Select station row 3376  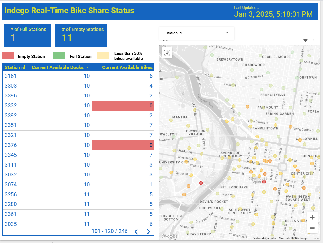pos(78,145)
